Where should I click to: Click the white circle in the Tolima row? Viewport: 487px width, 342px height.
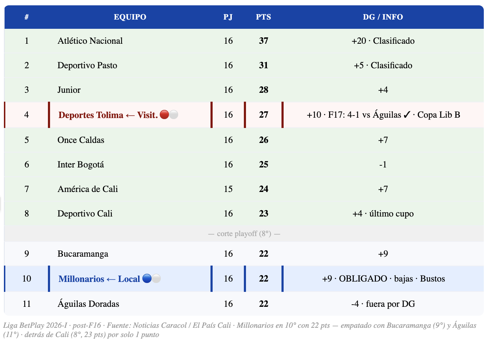point(174,114)
